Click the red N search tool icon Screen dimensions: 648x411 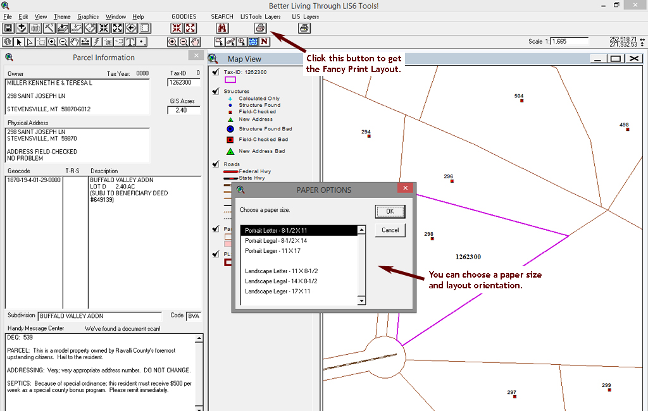(265, 42)
